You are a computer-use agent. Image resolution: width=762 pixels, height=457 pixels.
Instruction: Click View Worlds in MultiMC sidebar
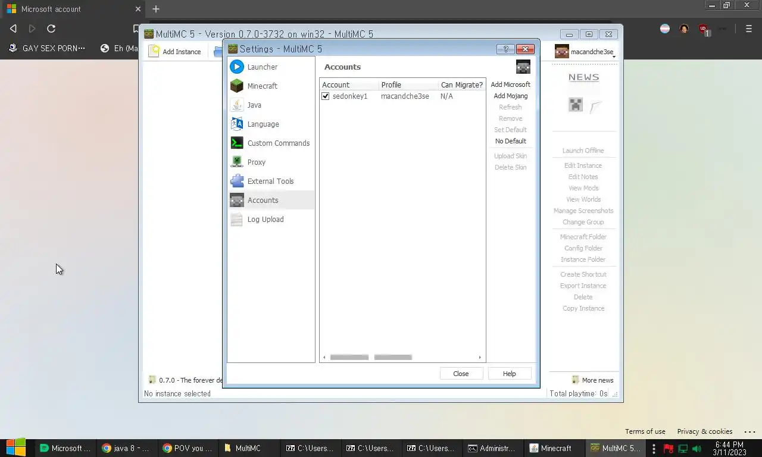[583, 199]
